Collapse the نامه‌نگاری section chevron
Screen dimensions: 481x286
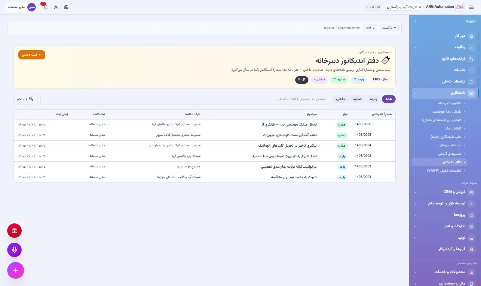point(416,93)
